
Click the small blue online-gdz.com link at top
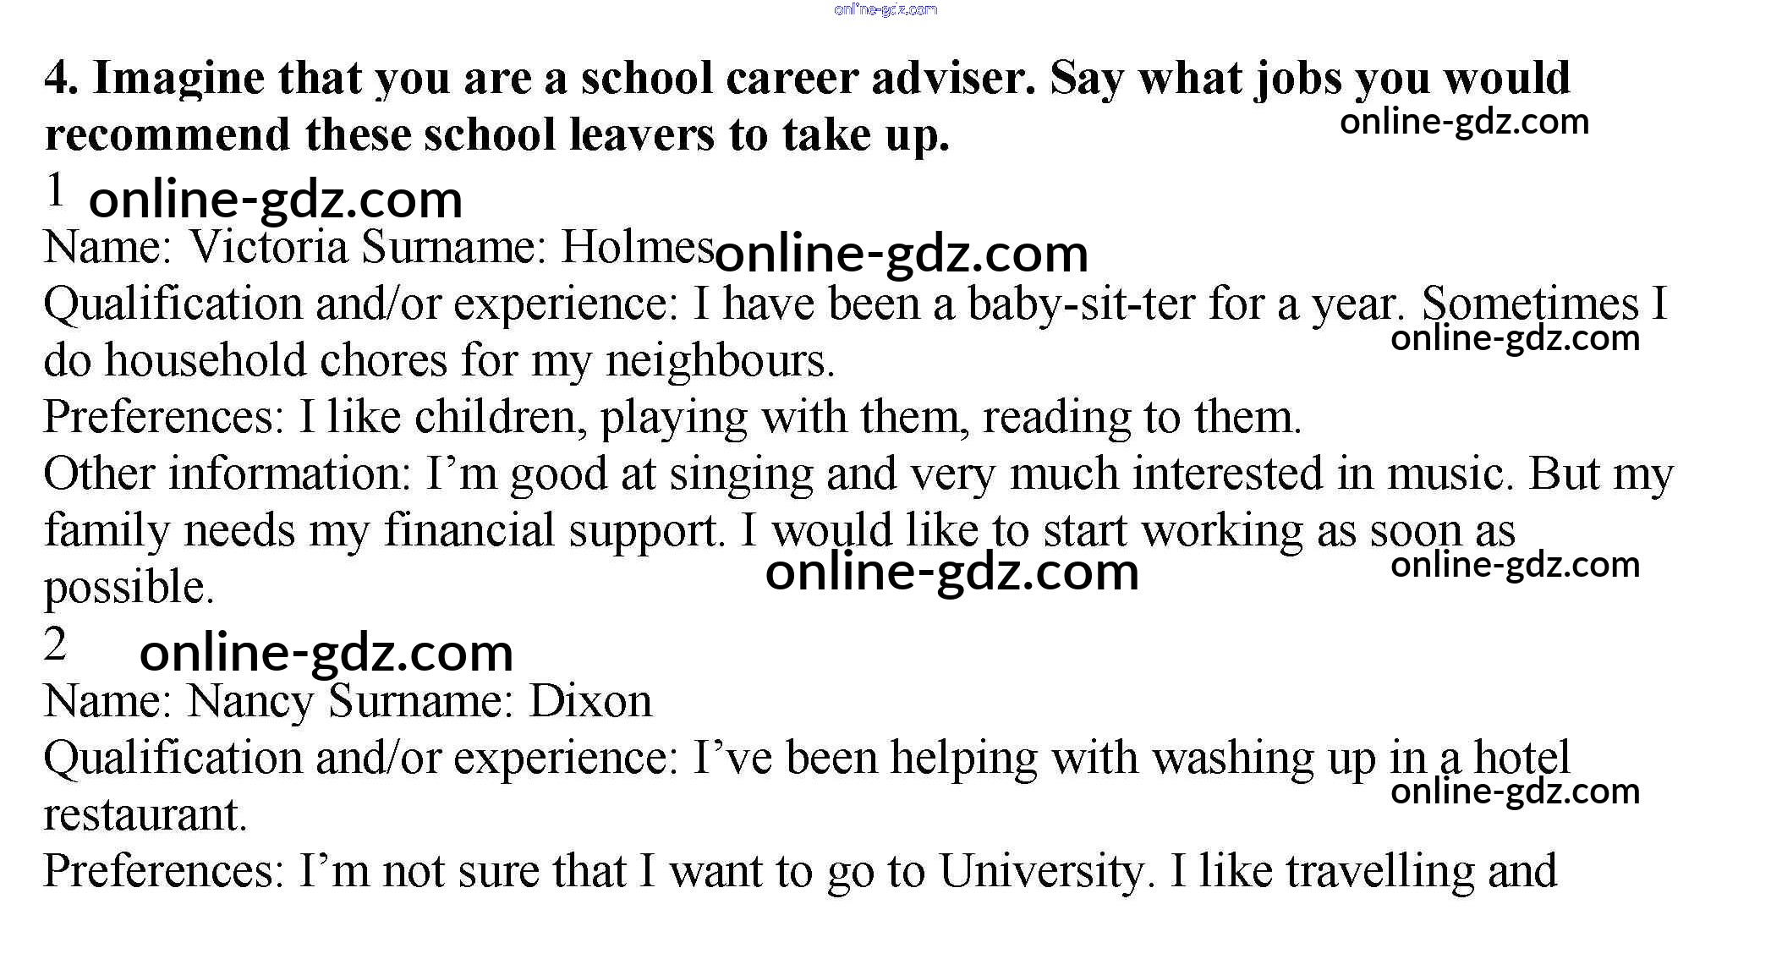pyautogui.click(x=885, y=10)
